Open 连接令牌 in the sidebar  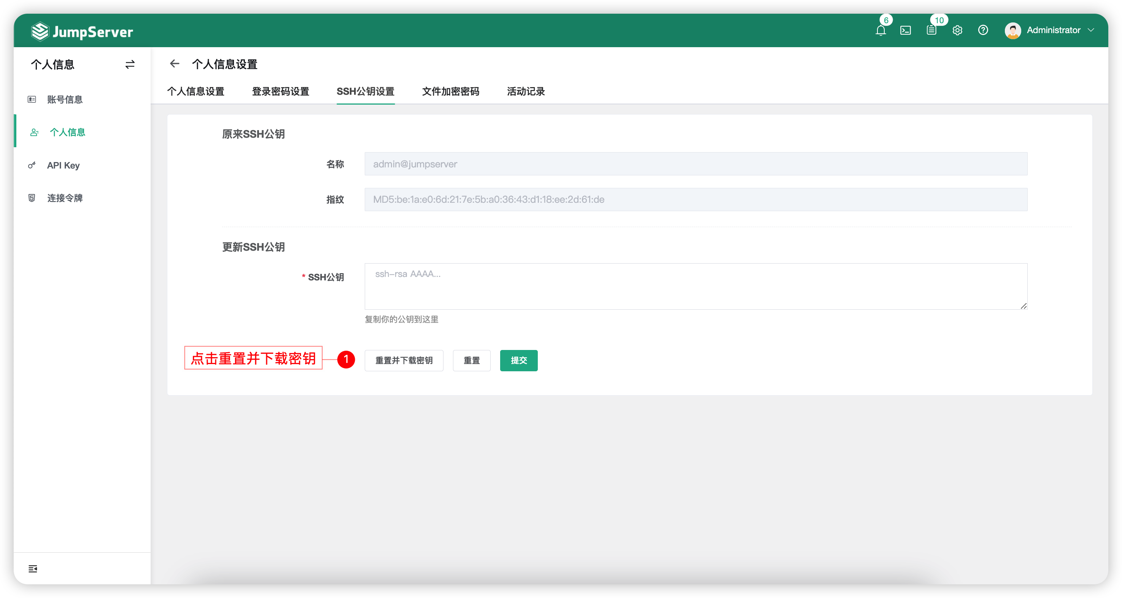point(65,198)
